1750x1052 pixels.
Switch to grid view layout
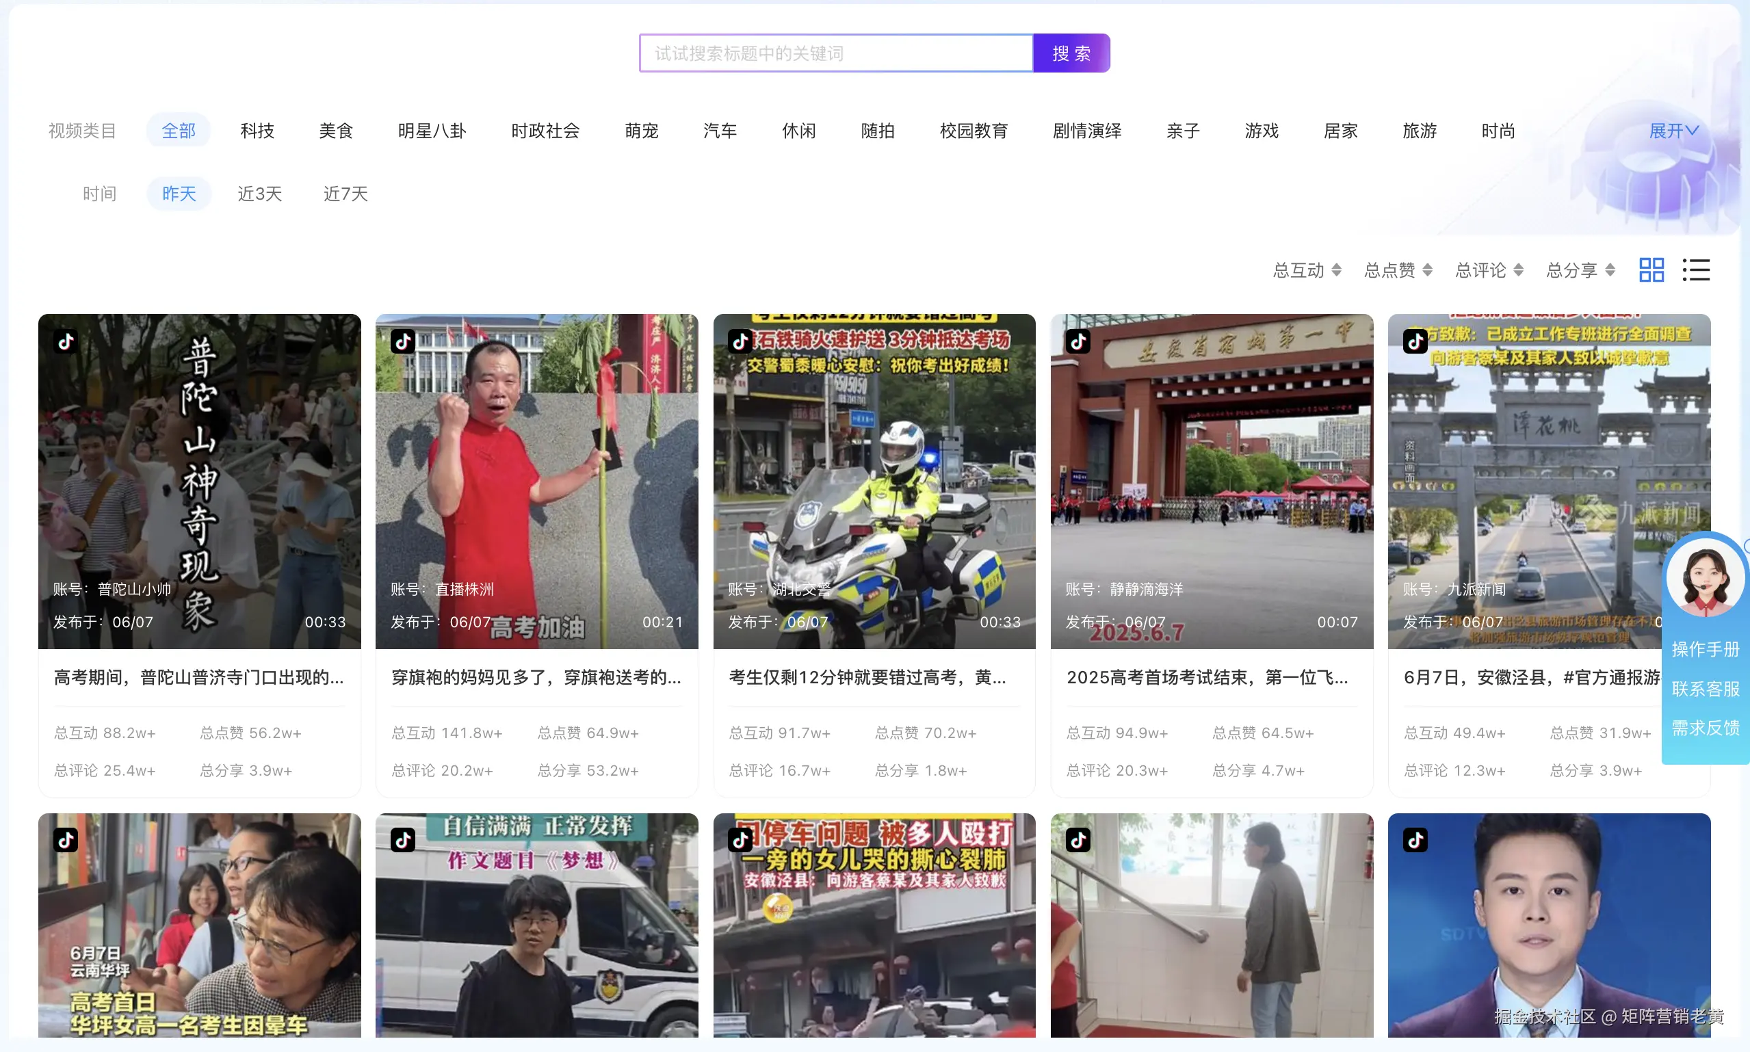pos(1651,269)
